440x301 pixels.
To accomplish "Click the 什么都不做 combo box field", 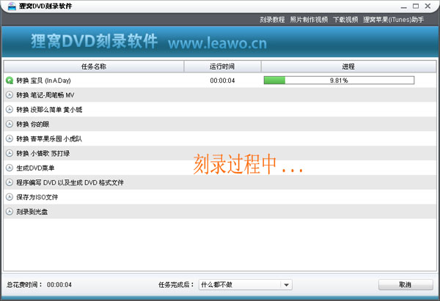I will tap(245, 285).
